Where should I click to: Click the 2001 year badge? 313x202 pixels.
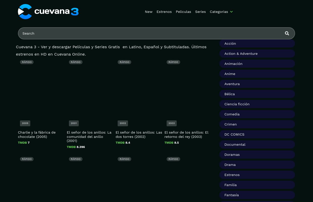pyautogui.click(x=74, y=123)
